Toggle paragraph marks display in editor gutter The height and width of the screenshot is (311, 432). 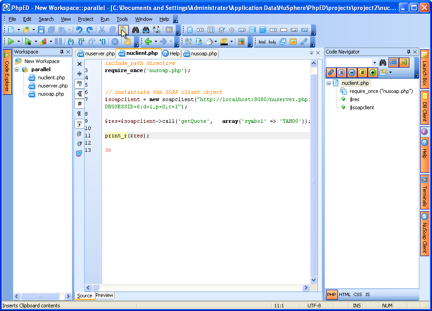pyautogui.click(x=80, y=113)
